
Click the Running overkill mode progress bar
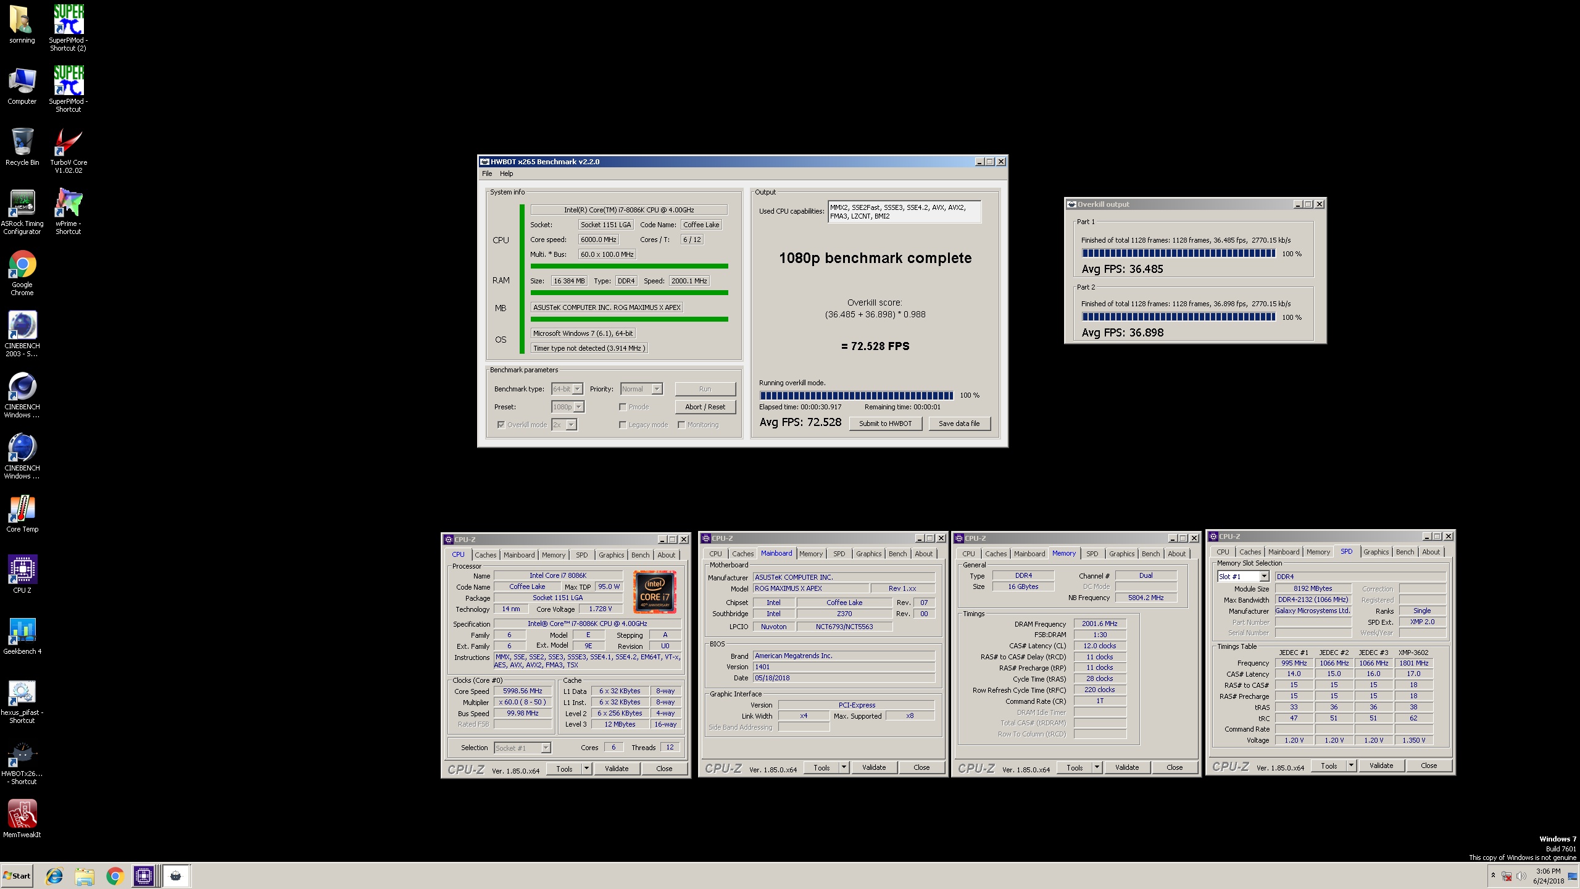[x=857, y=395]
